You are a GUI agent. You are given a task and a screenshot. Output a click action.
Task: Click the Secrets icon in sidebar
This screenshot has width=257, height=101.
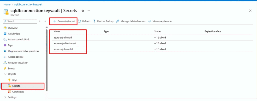(9, 86)
